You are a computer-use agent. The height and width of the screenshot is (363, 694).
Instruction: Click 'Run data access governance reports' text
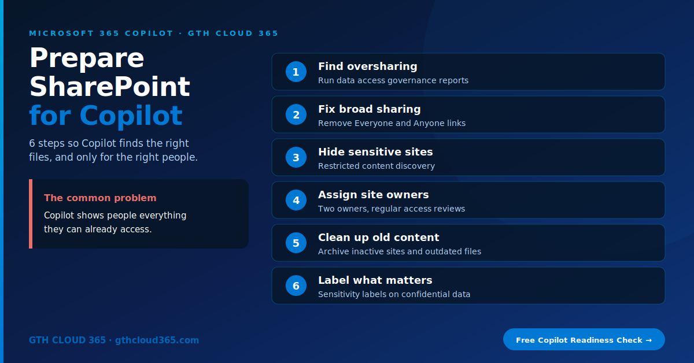point(393,80)
